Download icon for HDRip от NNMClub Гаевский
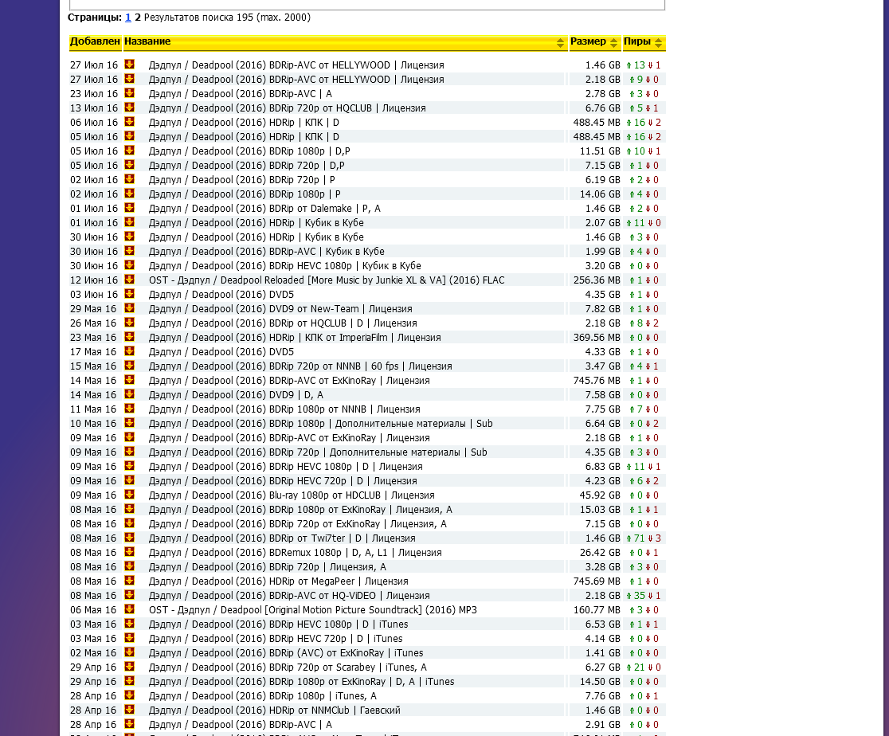The image size is (889, 736). 129,710
